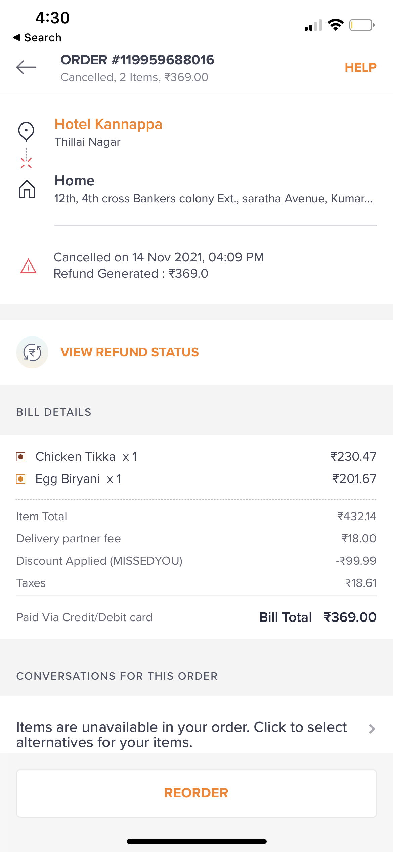
Task: Tap the red cancelled route marker icon
Action: coord(26,163)
